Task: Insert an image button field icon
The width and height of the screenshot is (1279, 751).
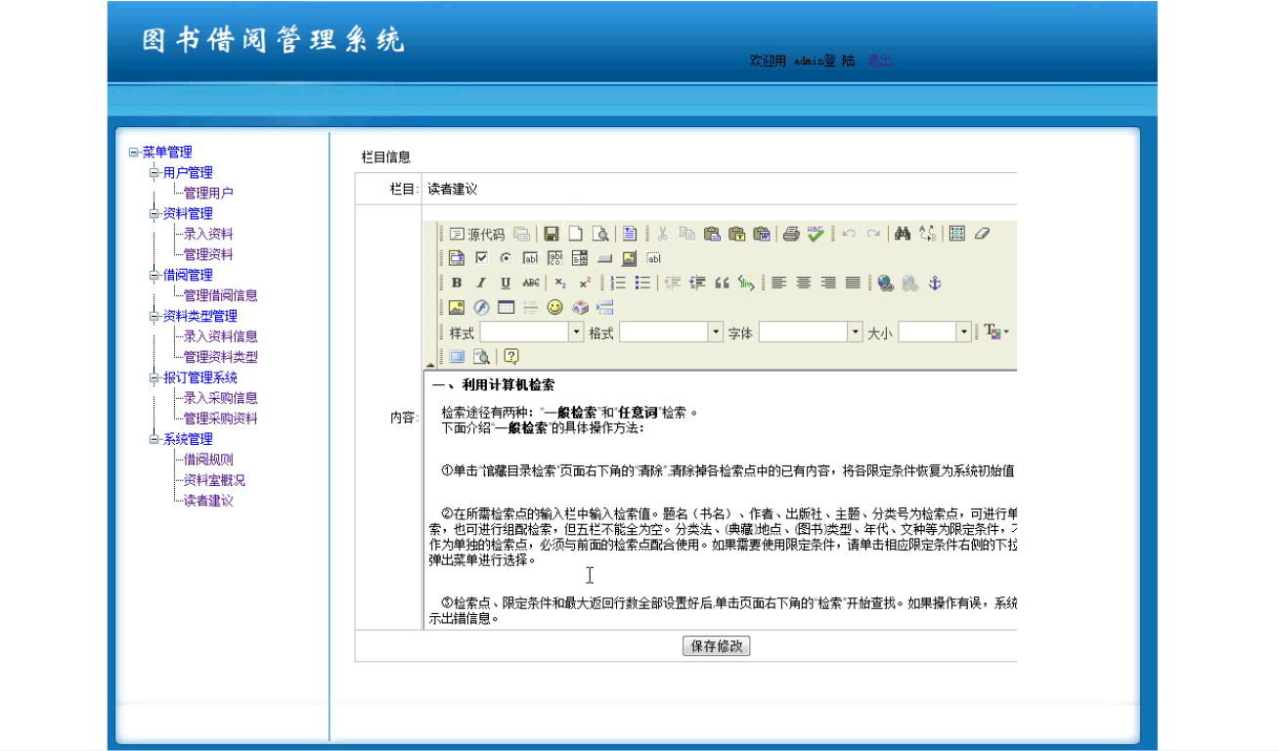Action: (x=629, y=258)
